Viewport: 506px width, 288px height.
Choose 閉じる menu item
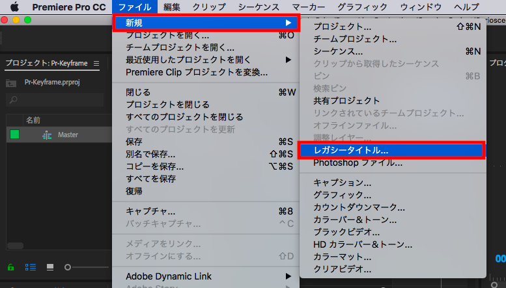(x=206, y=92)
